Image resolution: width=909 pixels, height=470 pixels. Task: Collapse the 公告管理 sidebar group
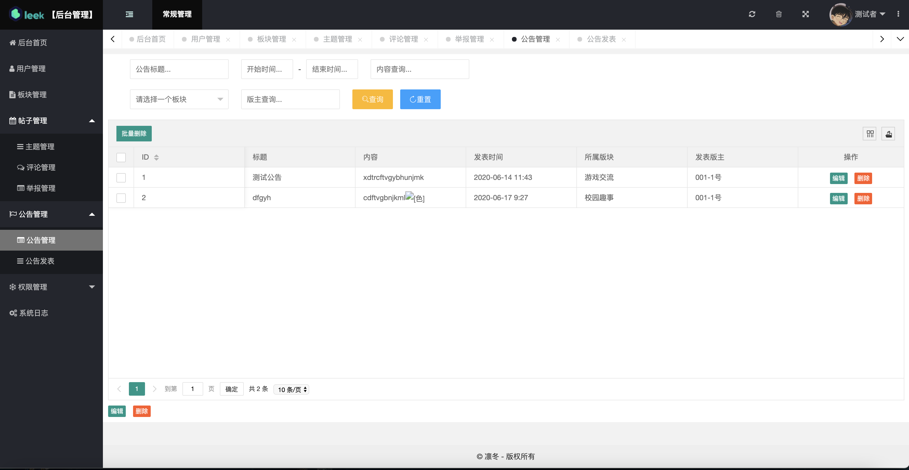51,214
